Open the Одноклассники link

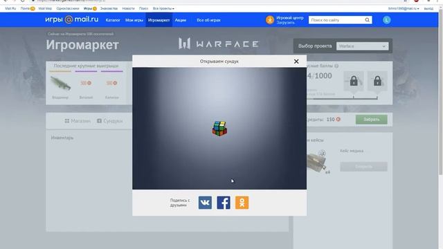(68, 8)
